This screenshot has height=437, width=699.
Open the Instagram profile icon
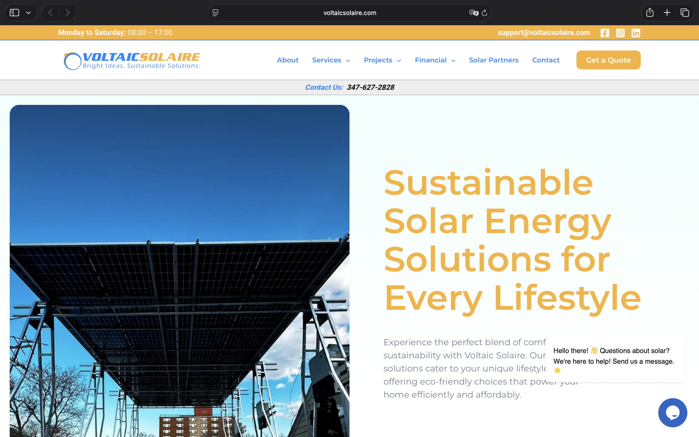pos(620,33)
